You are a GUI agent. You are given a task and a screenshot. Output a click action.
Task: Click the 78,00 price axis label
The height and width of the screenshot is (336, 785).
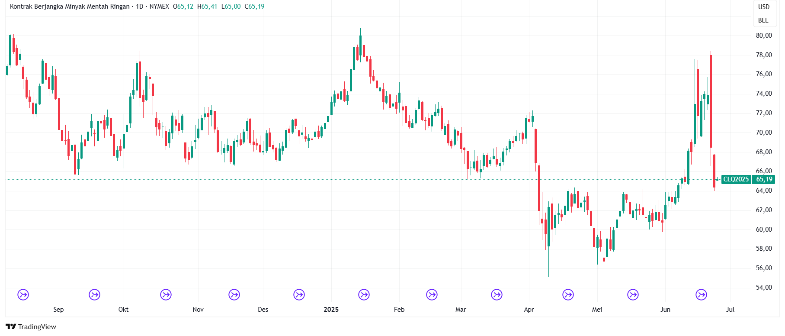pyautogui.click(x=764, y=55)
